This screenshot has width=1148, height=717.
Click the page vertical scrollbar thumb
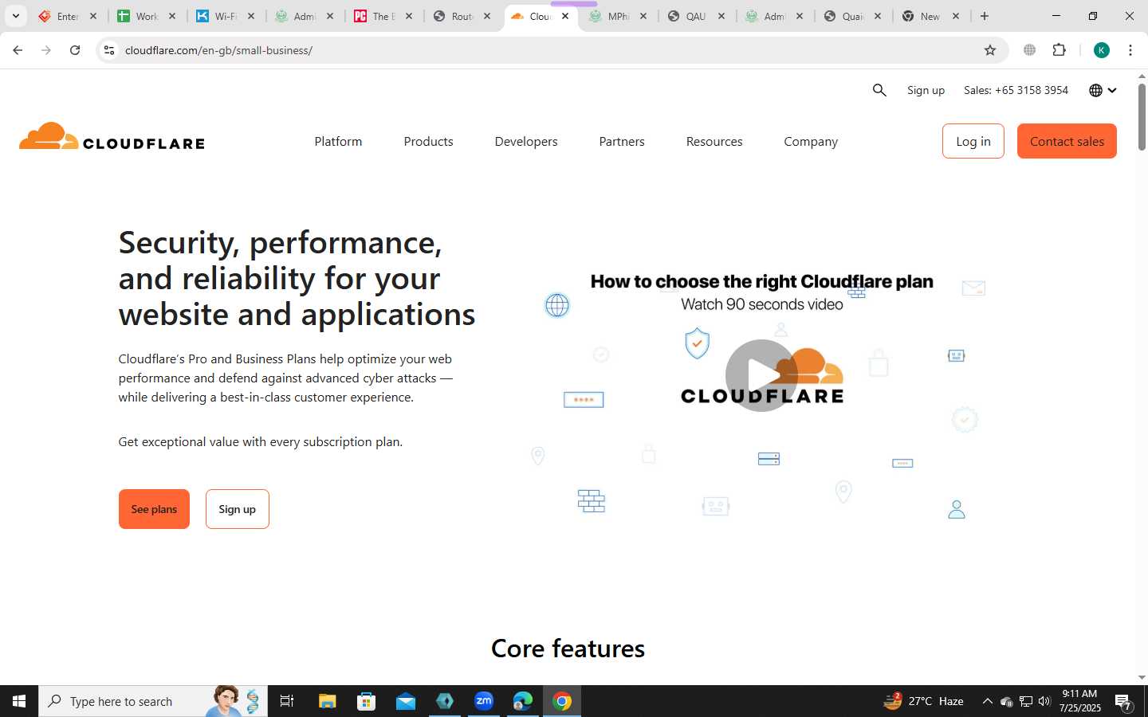point(1142,116)
